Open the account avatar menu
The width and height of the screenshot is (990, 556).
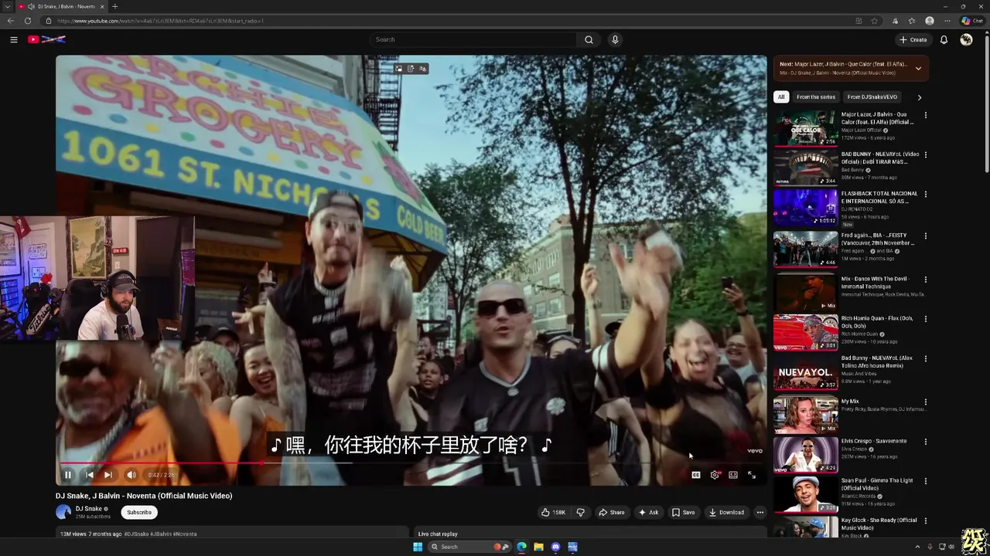click(x=966, y=39)
